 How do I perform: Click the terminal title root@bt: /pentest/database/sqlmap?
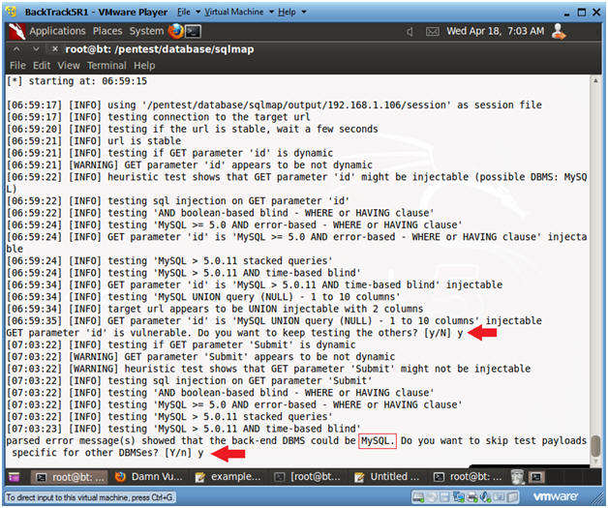(160, 49)
